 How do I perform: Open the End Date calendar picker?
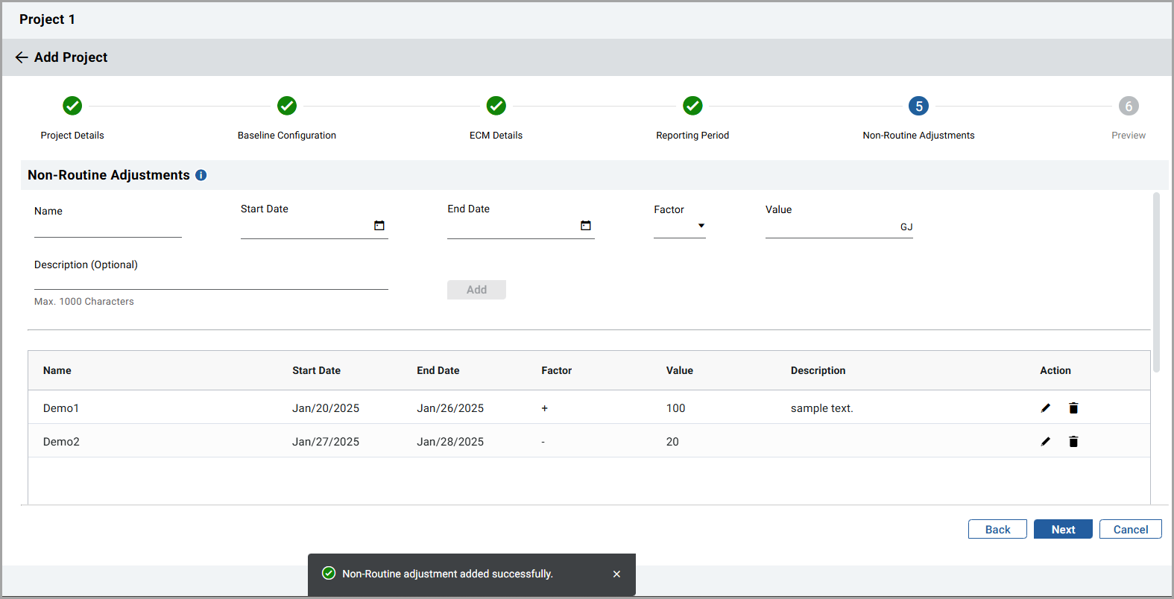tap(586, 226)
